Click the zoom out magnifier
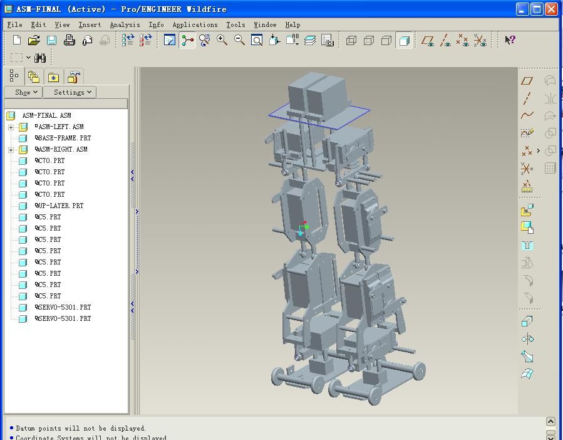 239,40
